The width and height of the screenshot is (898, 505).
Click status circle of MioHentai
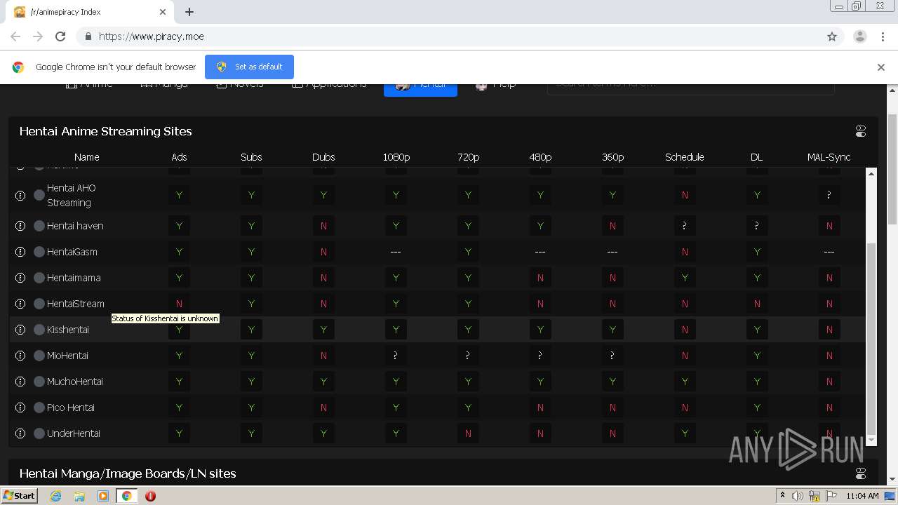click(x=39, y=356)
